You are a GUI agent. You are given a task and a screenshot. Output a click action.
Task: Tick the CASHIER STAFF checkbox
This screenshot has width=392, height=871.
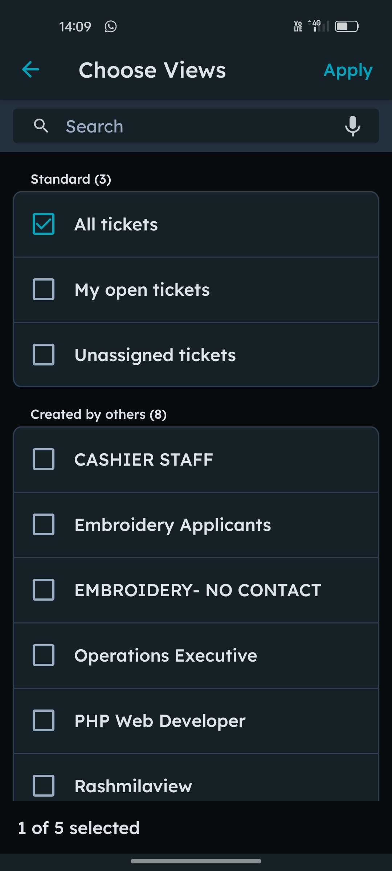click(44, 459)
